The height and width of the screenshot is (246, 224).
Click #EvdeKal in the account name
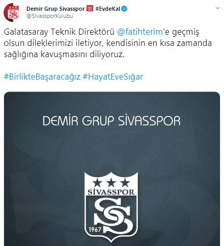107,9
